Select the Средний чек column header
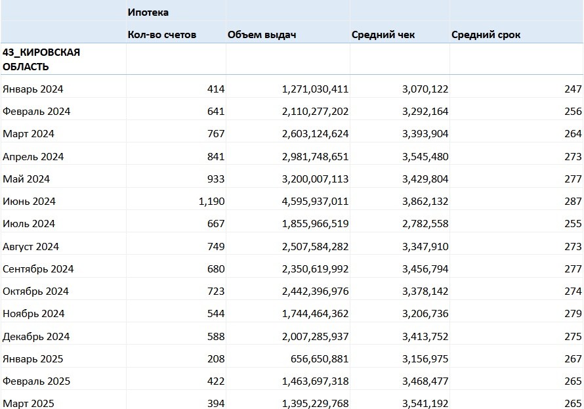 point(383,34)
